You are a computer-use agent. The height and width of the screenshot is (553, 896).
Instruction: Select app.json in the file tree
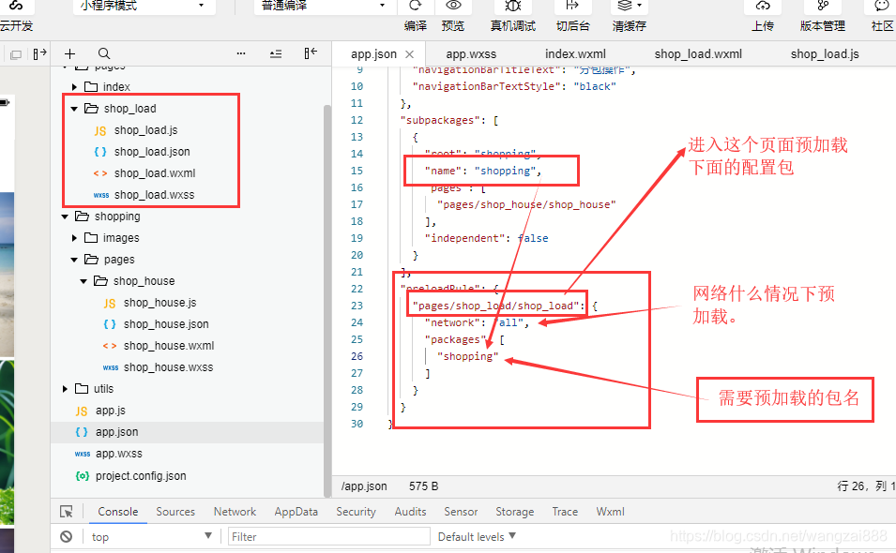116,432
